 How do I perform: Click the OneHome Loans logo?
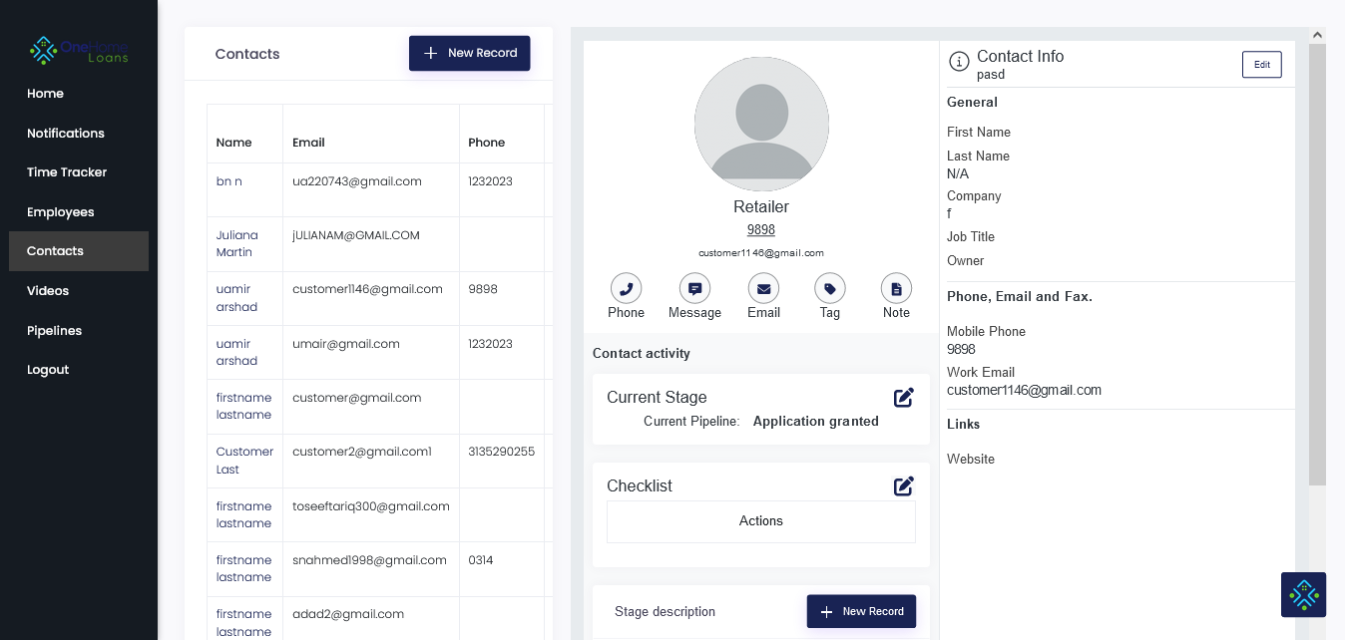pyautogui.click(x=78, y=49)
